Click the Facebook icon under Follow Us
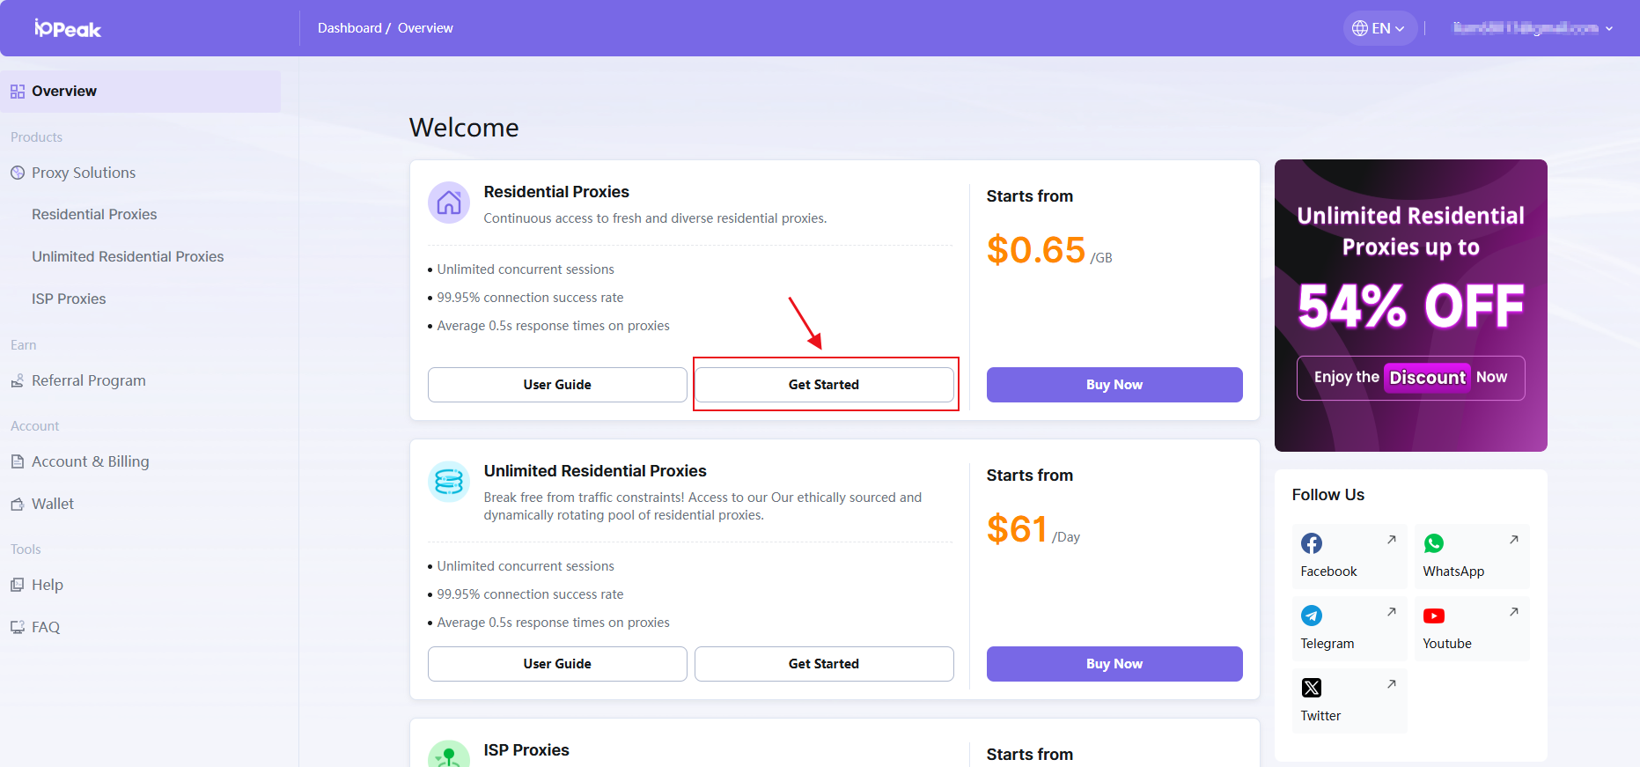Viewport: 1640px width, 767px height. [x=1312, y=543]
